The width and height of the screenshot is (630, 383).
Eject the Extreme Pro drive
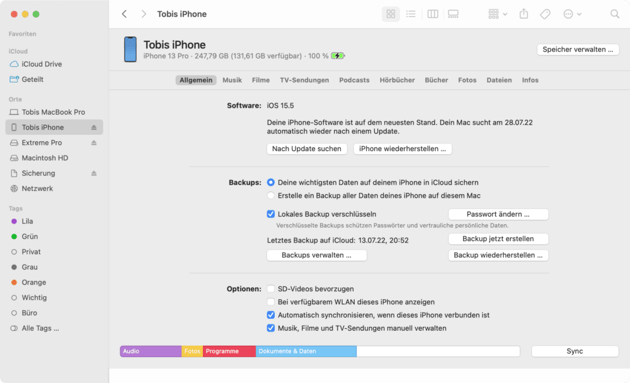click(94, 142)
